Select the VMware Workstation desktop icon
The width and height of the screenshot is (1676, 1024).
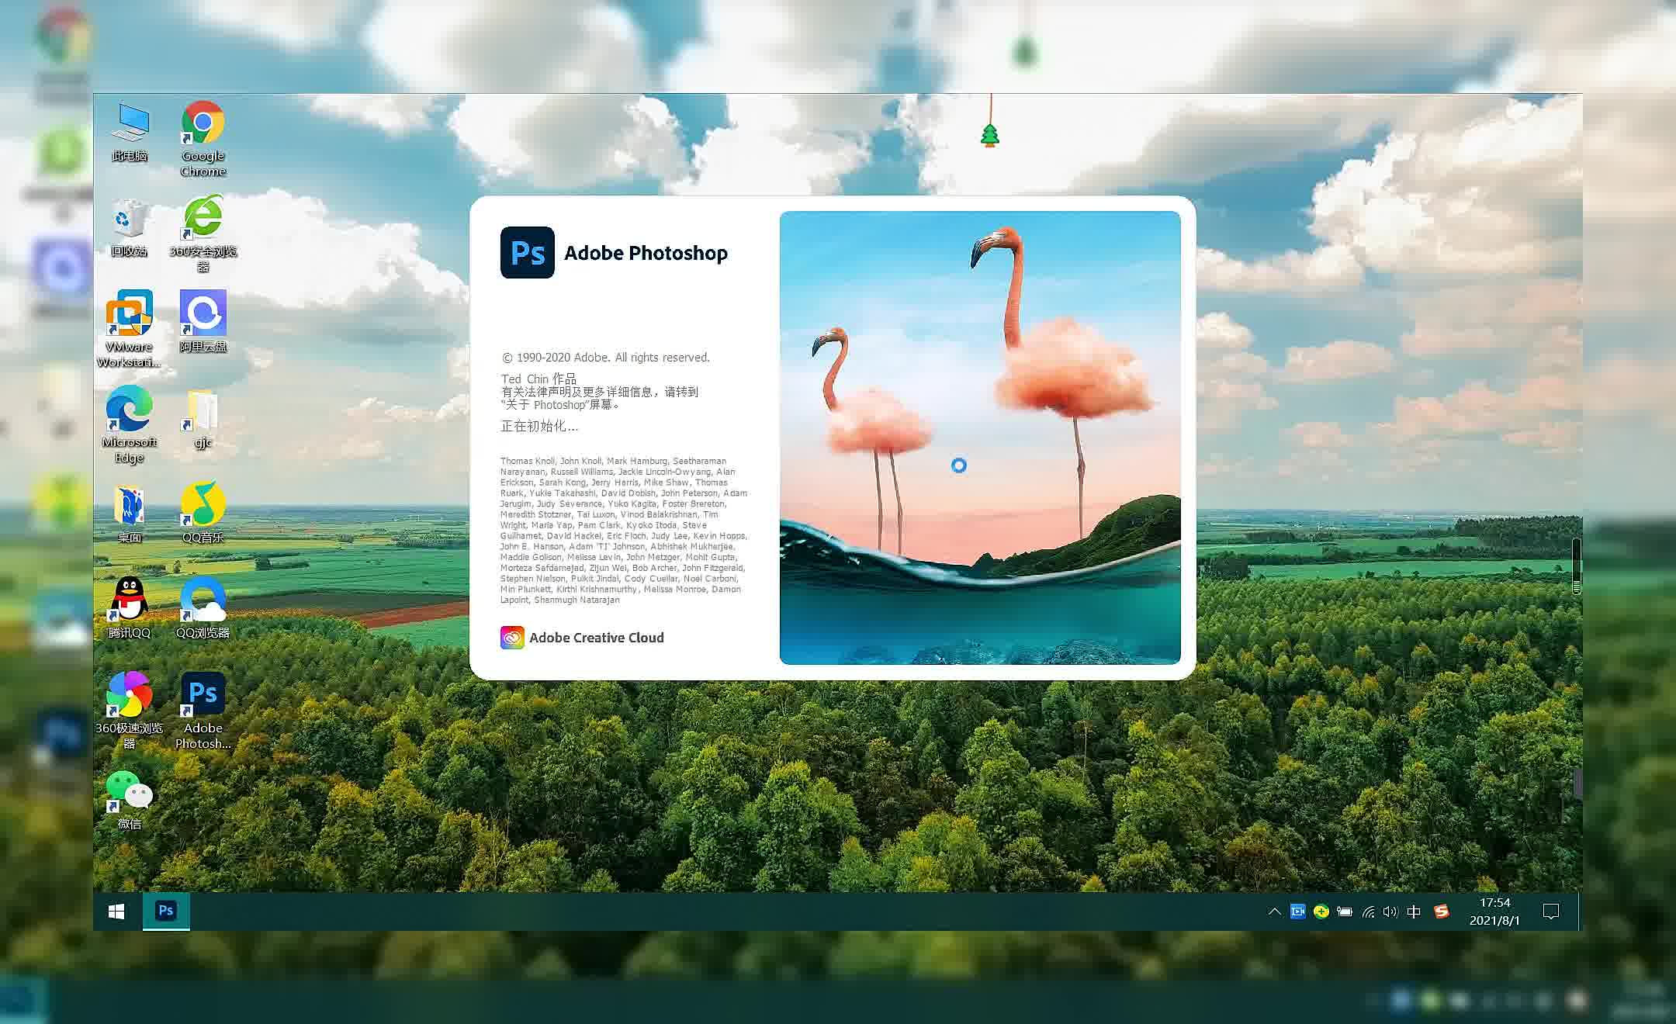coord(129,329)
